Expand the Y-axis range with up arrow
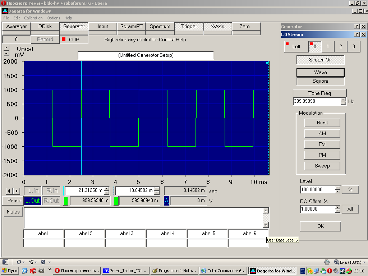 pos(6,48)
